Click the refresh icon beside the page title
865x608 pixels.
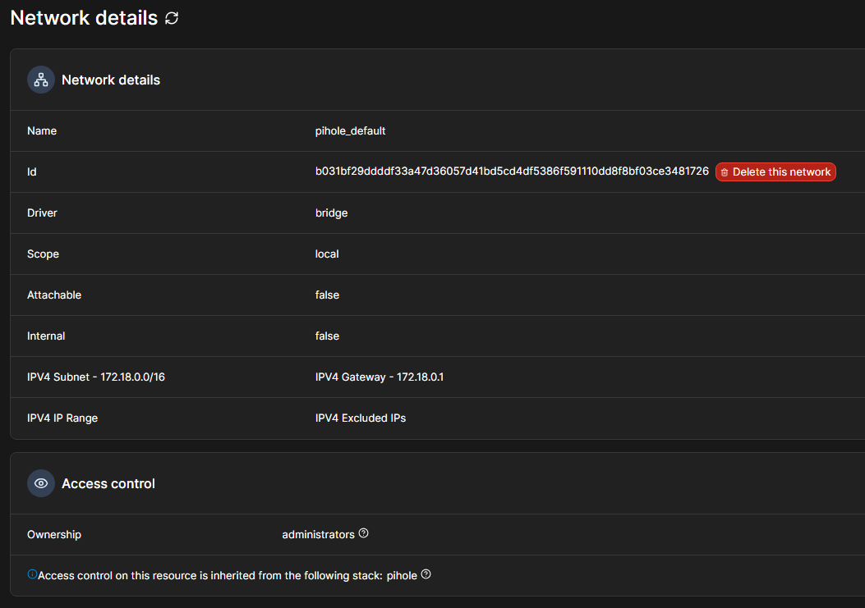tap(172, 18)
